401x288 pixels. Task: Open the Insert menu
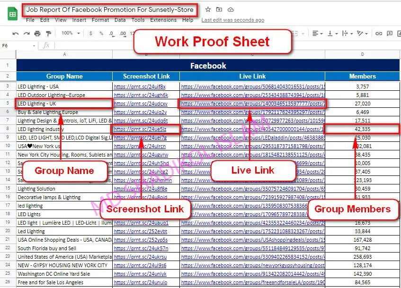click(79, 20)
